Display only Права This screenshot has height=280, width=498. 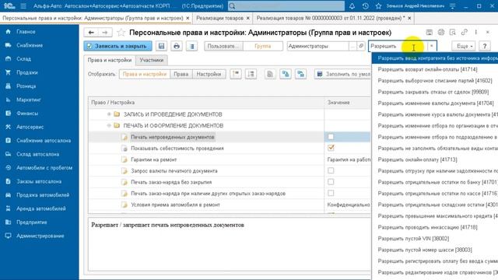click(x=181, y=74)
